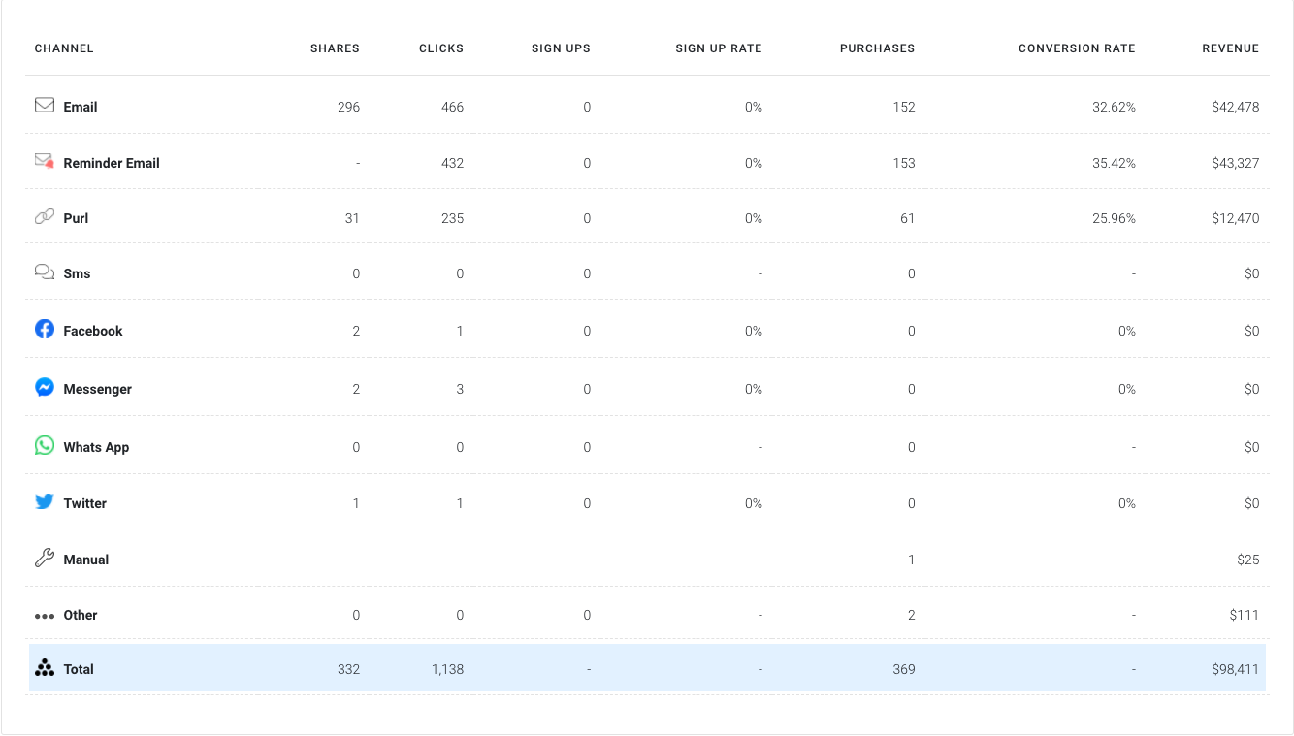Click the Sms chat bubbles icon

pyautogui.click(x=45, y=272)
